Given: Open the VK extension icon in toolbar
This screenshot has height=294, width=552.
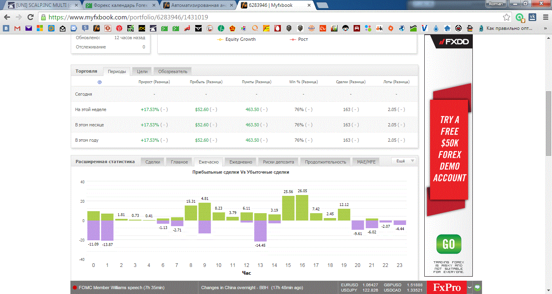Looking at the screenshot, I should (532, 17).
